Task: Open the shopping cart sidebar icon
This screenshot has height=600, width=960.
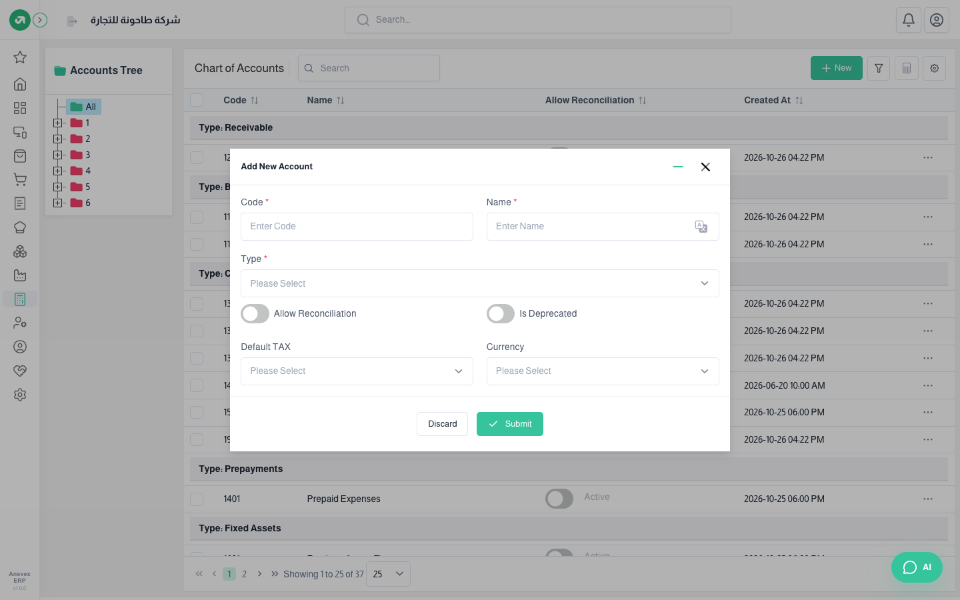Action: click(x=20, y=180)
